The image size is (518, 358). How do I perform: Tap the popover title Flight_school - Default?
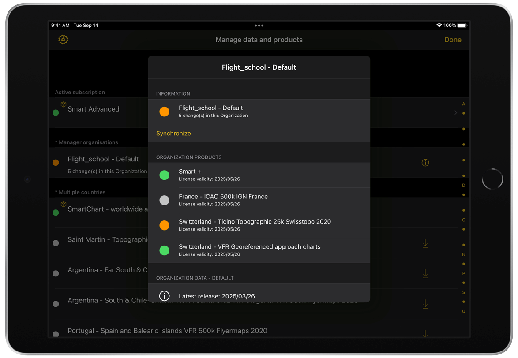point(259,67)
